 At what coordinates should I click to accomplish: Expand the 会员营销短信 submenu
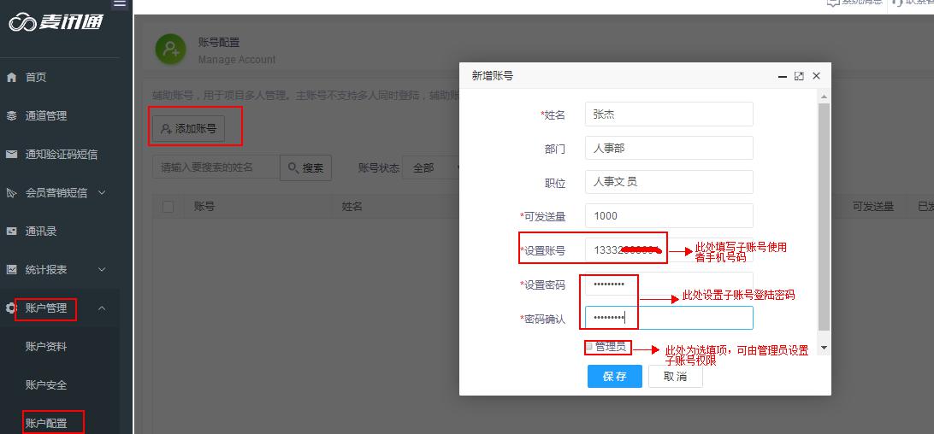pos(102,193)
